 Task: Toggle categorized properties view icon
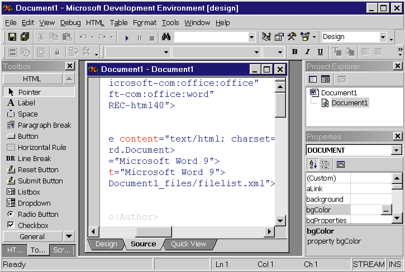325,164
